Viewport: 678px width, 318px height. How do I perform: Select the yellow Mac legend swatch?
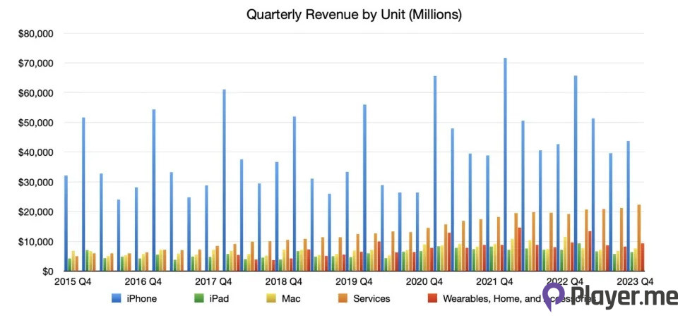click(x=272, y=298)
